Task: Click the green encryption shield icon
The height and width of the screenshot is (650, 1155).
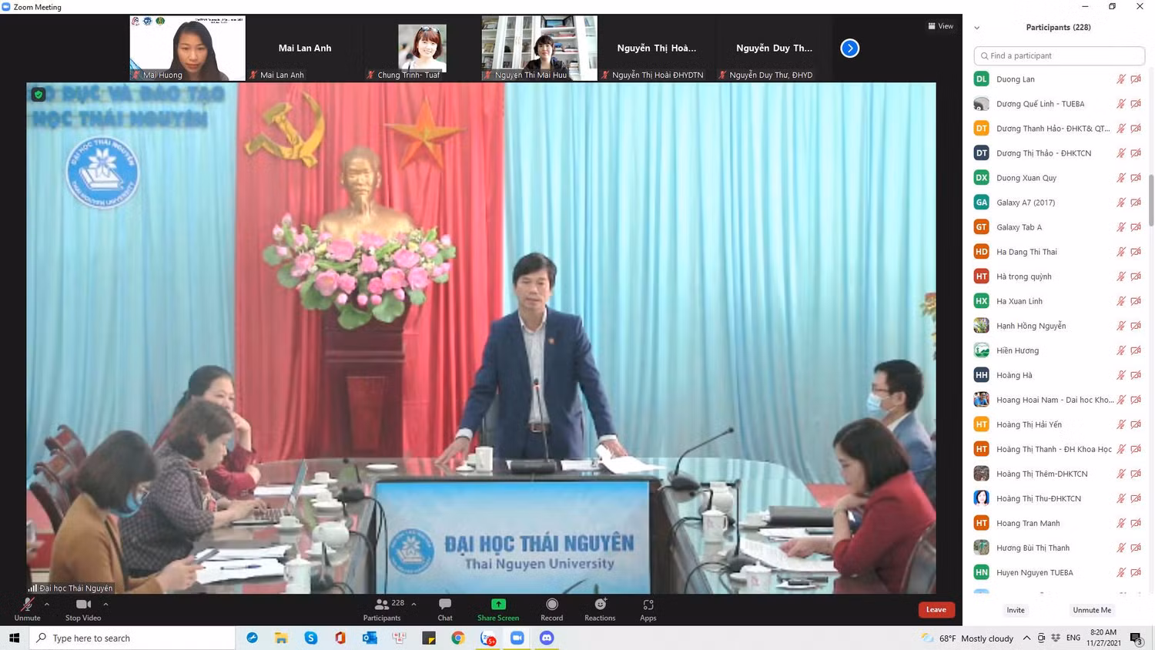Action: pos(38,94)
